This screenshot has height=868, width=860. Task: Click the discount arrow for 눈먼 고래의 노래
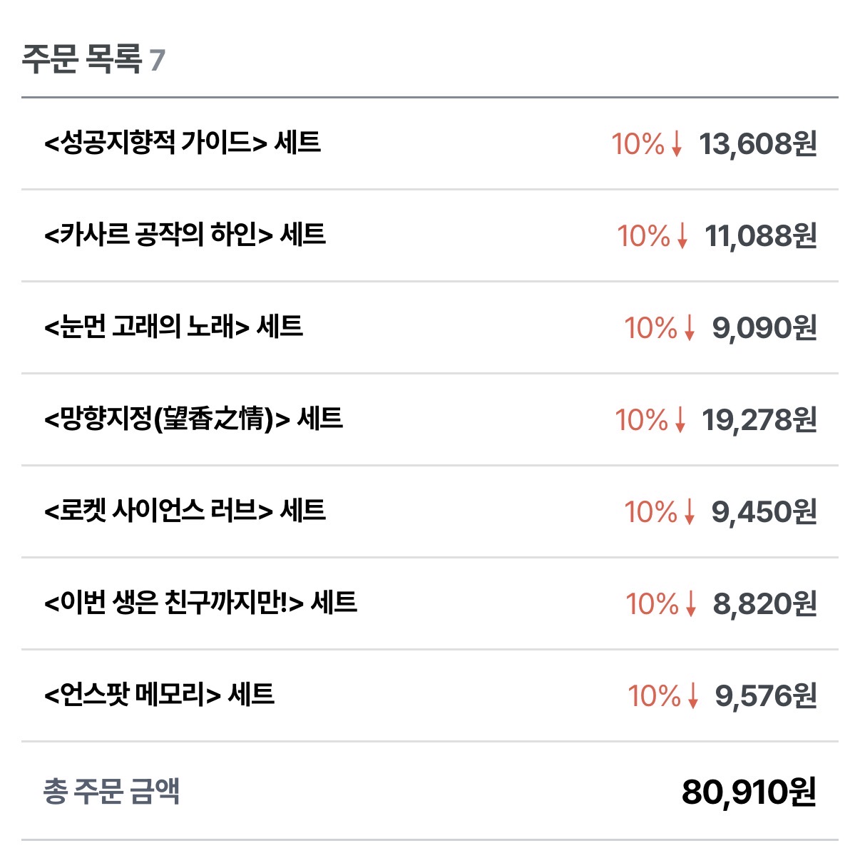(x=689, y=328)
